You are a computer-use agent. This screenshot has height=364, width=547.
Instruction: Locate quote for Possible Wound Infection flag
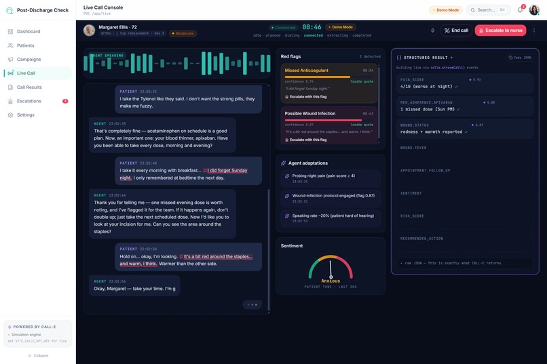point(362,125)
